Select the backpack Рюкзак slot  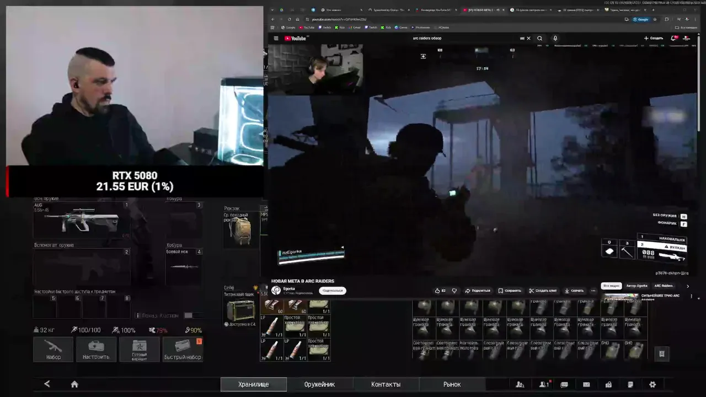(240, 229)
